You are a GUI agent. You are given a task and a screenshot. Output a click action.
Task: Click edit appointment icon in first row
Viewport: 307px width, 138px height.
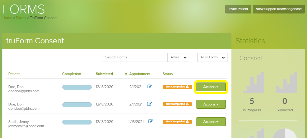pos(150,87)
